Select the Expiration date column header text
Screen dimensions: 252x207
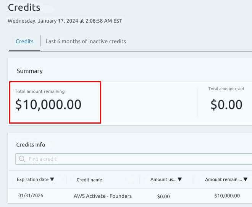[x=32, y=179]
